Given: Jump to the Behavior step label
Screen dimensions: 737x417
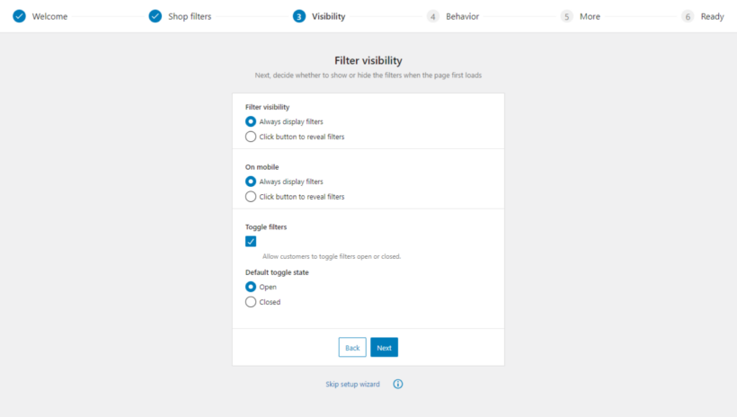Looking at the screenshot, I should [463, 16].
